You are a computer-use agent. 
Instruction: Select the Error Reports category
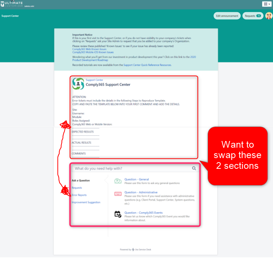click(x=79, y=195)
